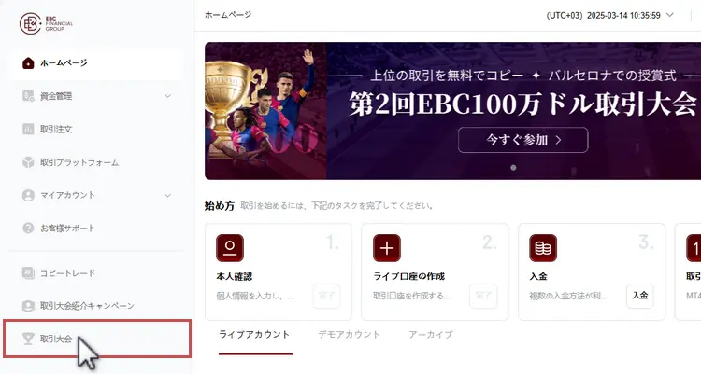Open 取引大会 in the sidebar

coord(97,339)
